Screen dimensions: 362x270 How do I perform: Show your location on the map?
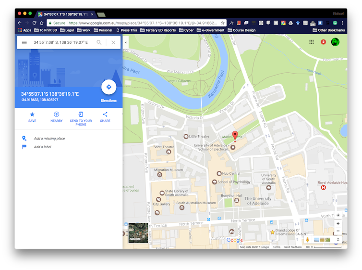[338, 215]
